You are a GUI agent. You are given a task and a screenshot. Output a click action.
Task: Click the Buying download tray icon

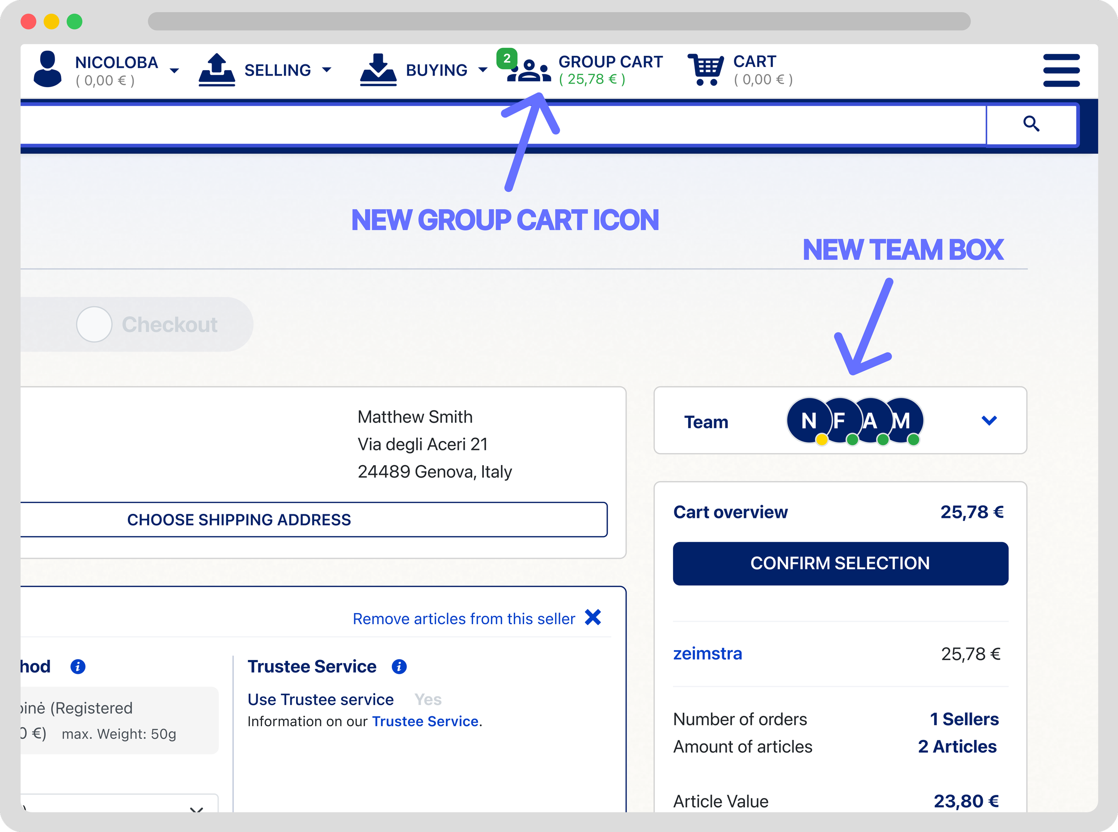pos(378,70)
